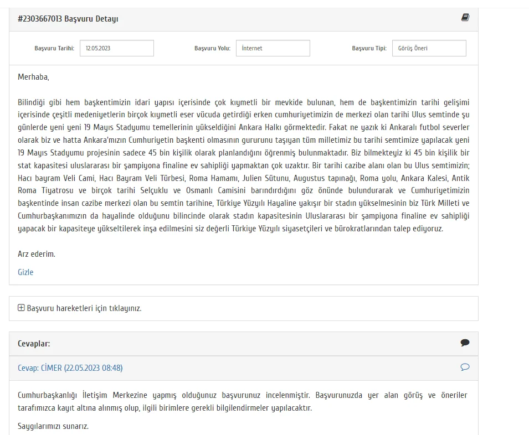Click the 'Başvuru Yolu:' label
Screen dimensions: 529x435
(212, 48)
